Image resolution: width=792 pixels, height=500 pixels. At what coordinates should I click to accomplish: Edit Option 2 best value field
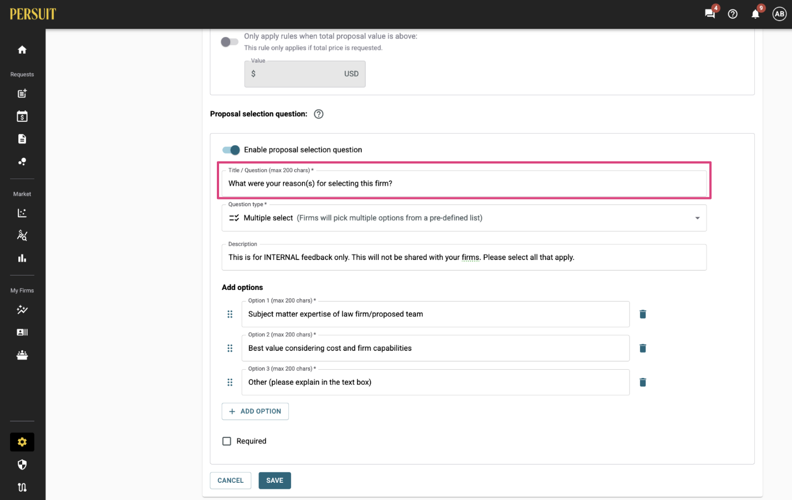point(435,348)
